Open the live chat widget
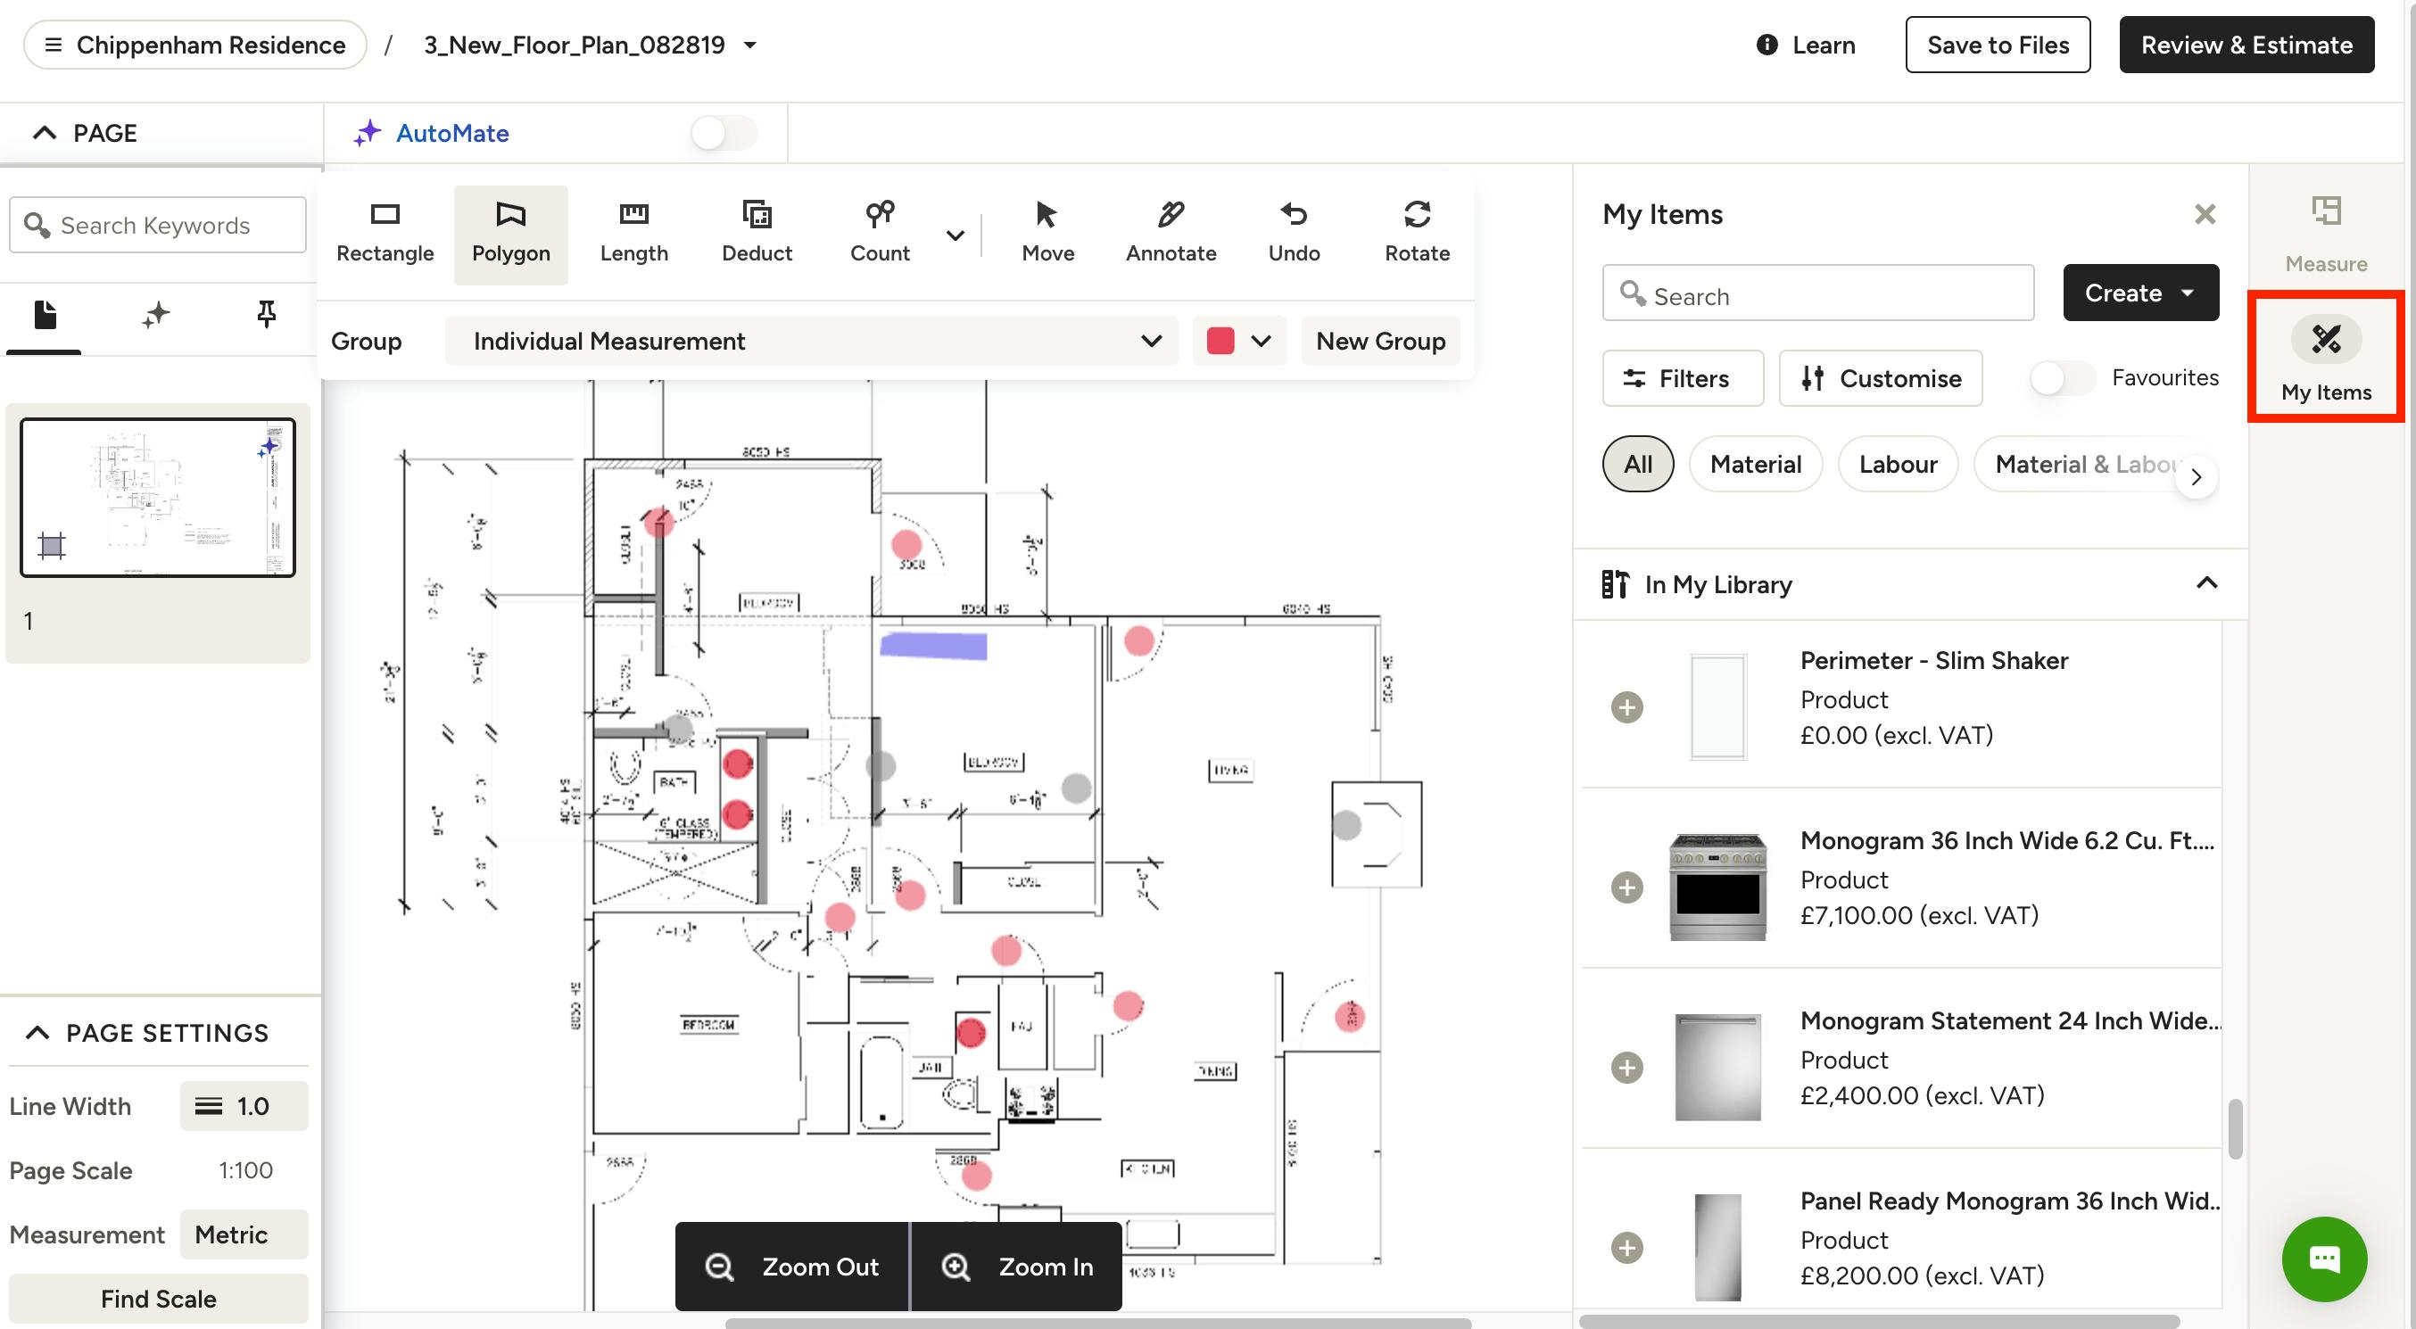The height and width of the screenshot is (1329, 2416). tap(2324, 1259)
